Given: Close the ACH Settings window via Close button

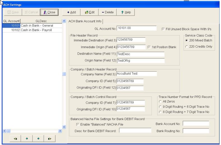Looking at the screenshot, I should (x=49, y=12).
